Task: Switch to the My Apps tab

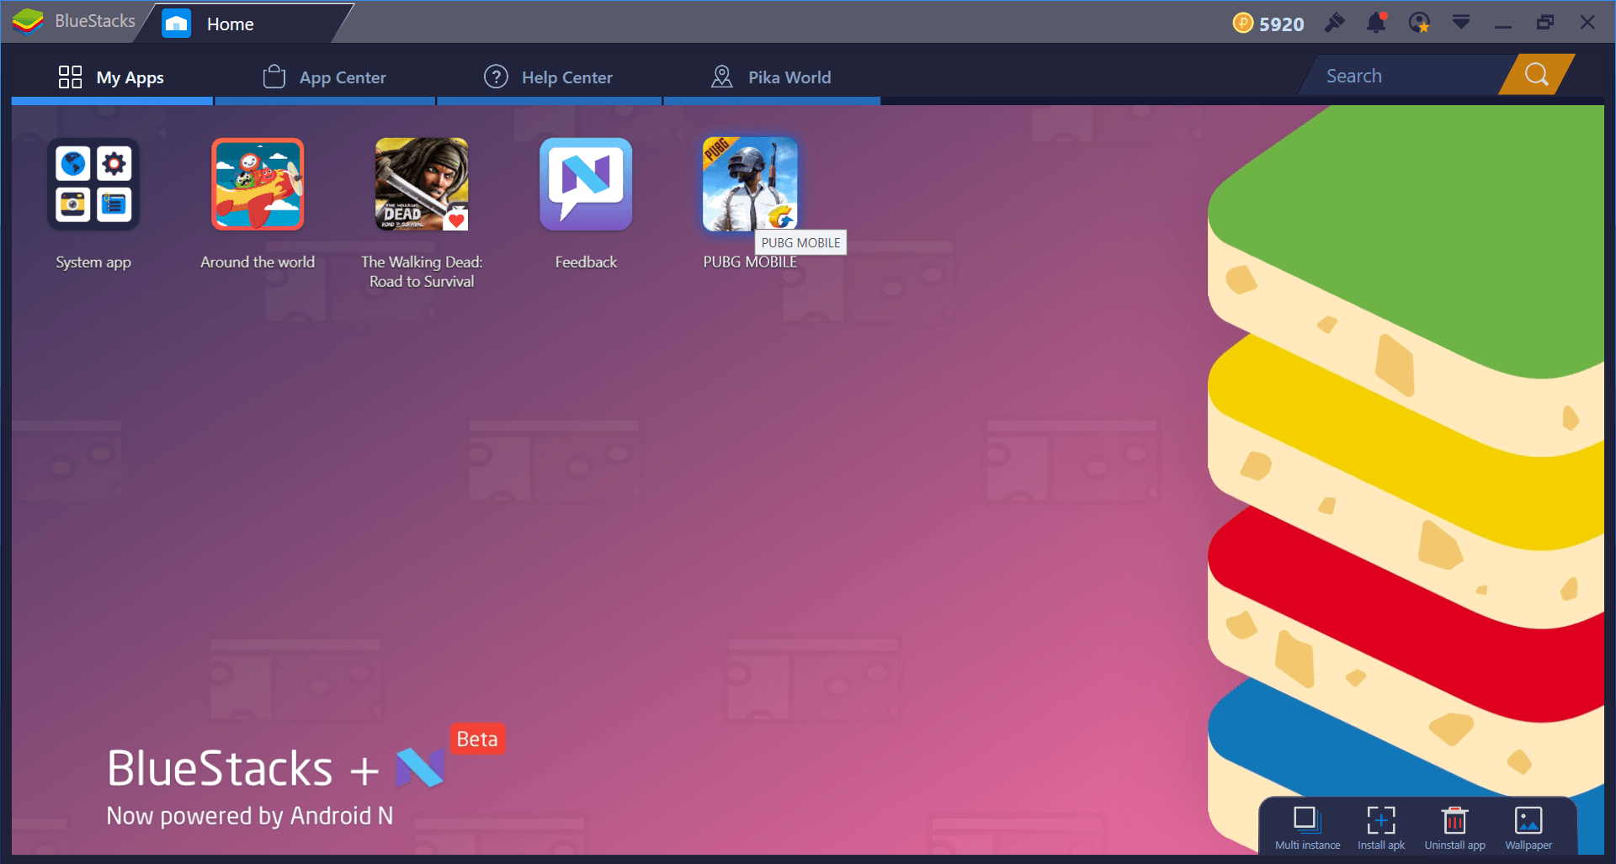Action: [x=112, y=77]
